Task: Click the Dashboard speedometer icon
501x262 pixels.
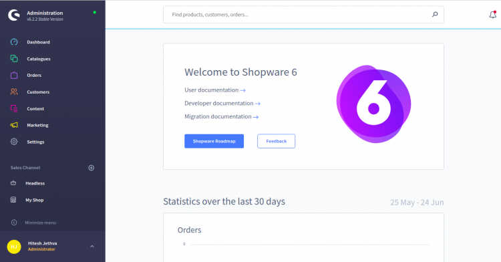Action: (x=14, y=42)
